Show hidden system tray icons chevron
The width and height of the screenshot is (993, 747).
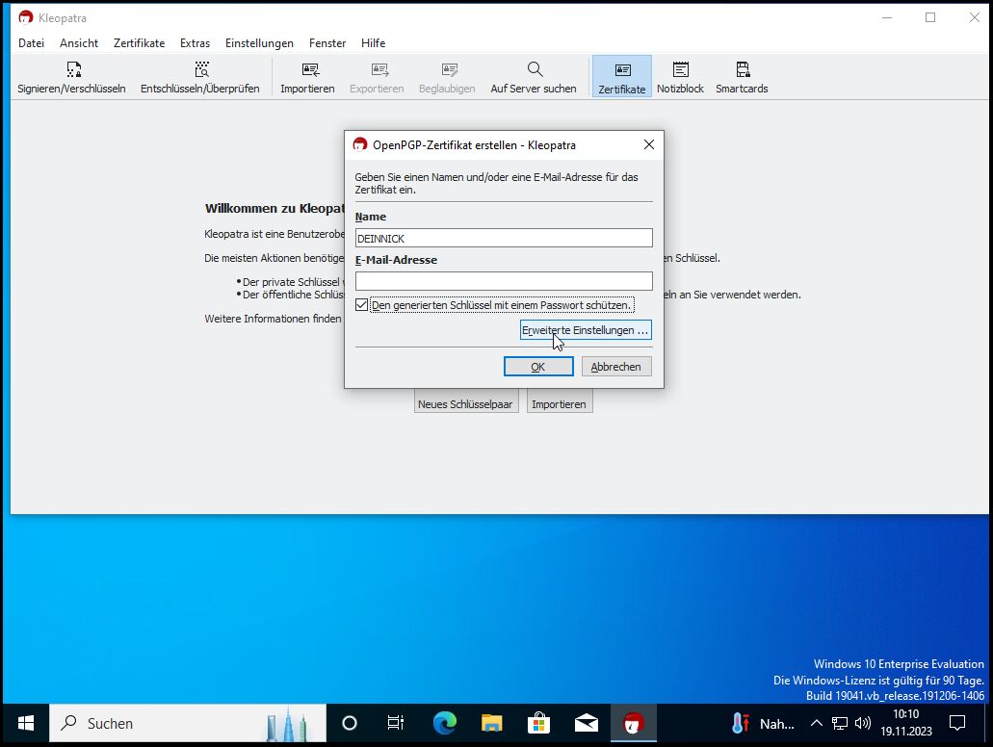click(816, 723)
